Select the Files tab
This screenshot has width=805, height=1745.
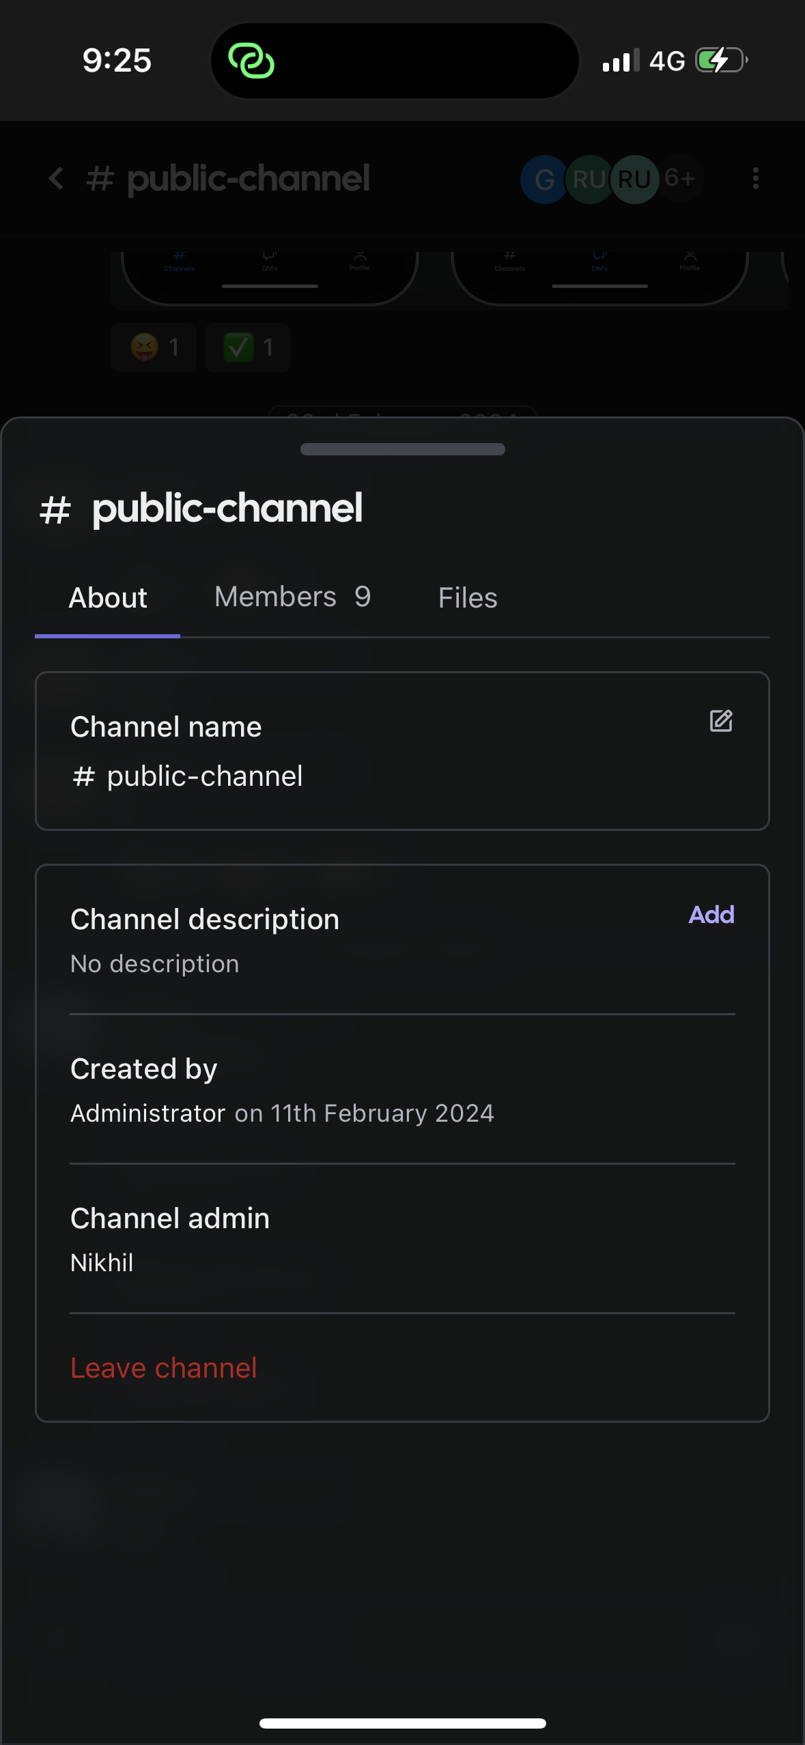[x=468, y=598]
